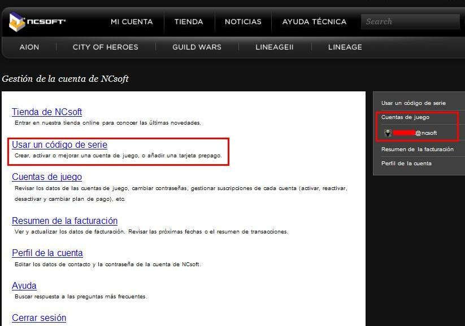
Task: Open the TIENDA menu
Action: [x=189, y=22]
